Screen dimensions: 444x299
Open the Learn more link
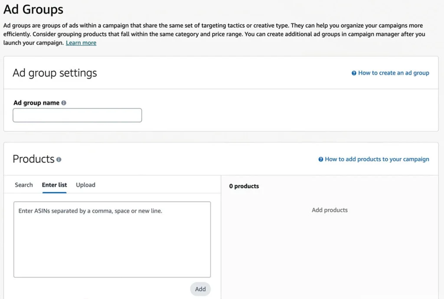[x=81, y=43]
